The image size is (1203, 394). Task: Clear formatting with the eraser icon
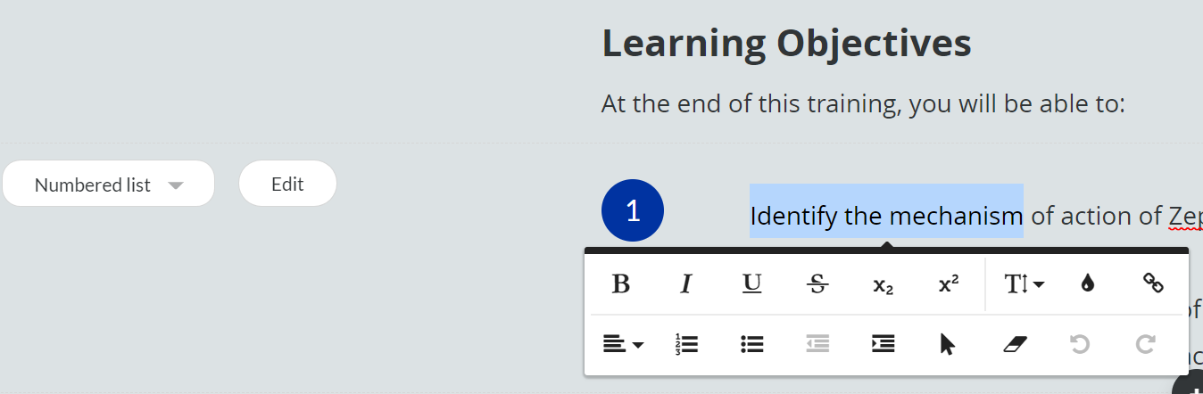[1015, 345]
